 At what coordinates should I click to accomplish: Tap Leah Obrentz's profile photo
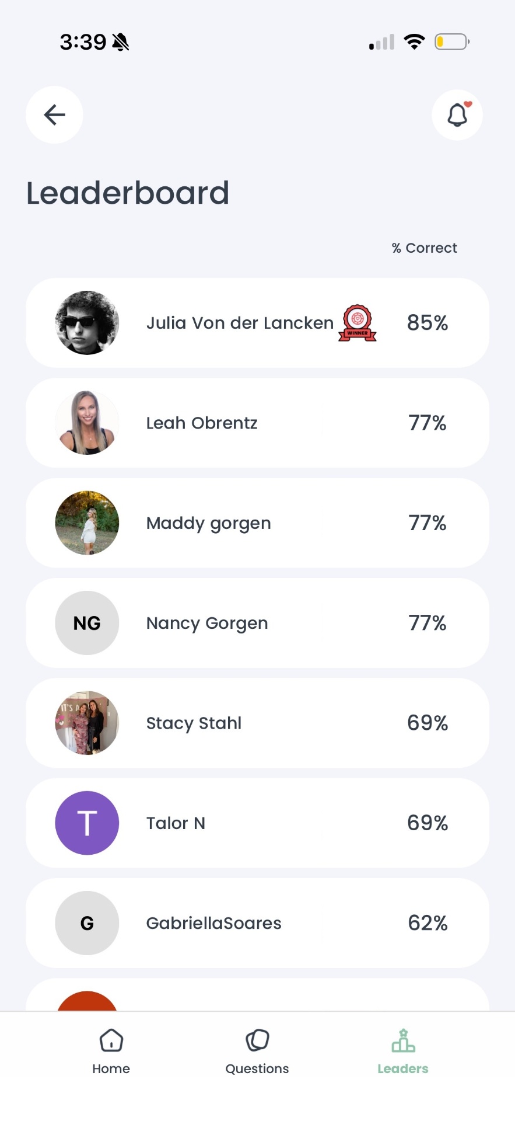87,423
